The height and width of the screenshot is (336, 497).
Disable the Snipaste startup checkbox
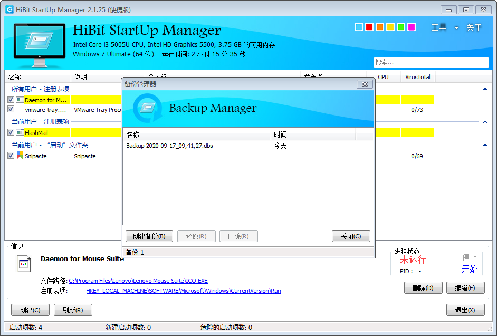11,156
